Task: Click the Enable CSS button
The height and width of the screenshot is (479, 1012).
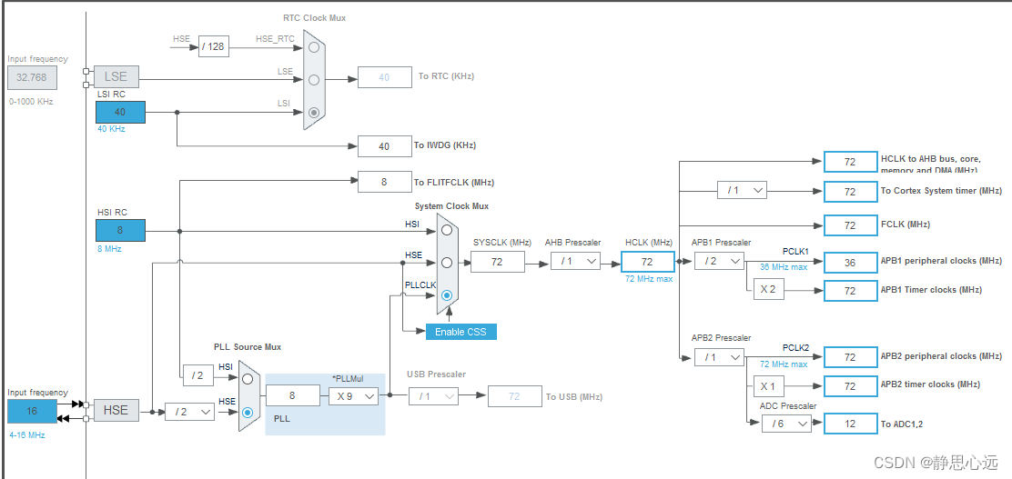Action: (x=460, y=332)
